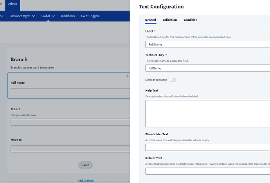
Task: Click the move-up arrow on Full Name field
Action: pos(127,76)
